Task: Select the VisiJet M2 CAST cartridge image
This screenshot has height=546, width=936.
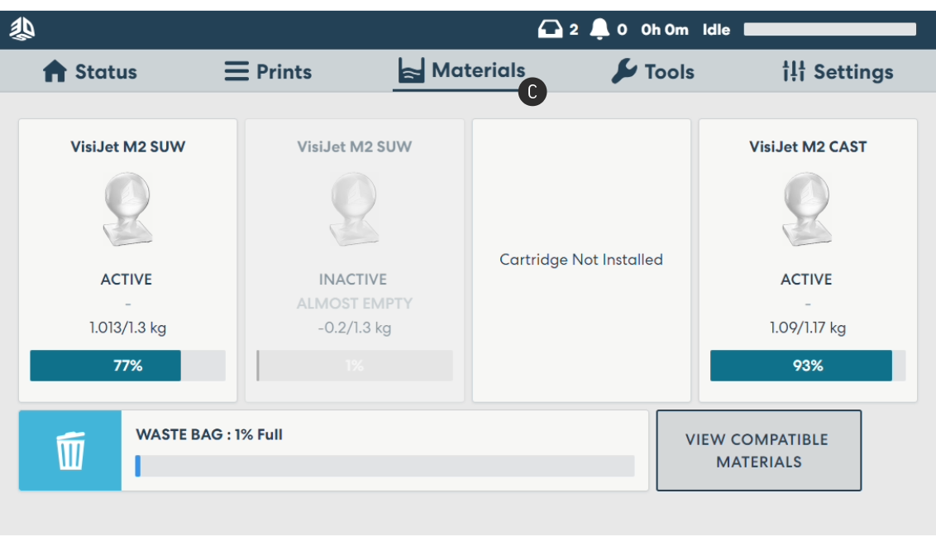Action: (807, 209)
